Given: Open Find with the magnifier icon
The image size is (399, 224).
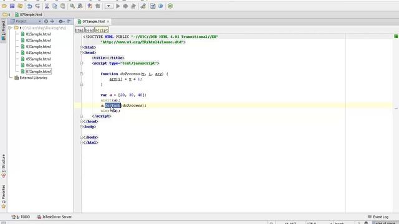Looking at the screenshot, I should 72,6.
